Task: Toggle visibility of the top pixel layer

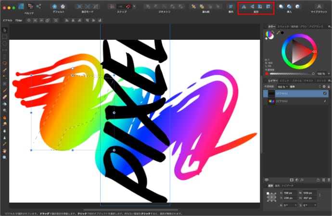Action: coord(325,93)
